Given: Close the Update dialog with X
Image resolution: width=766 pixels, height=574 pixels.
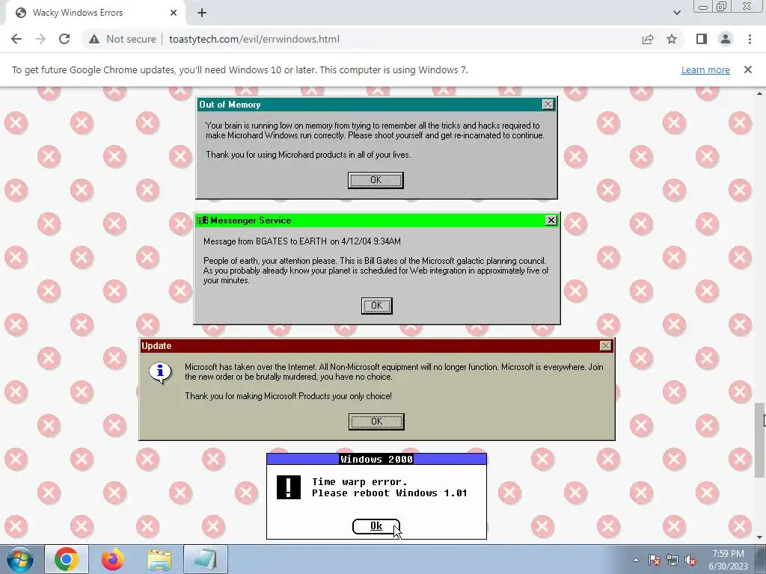Looking at the screenshot, I should (x=605, y=345).
